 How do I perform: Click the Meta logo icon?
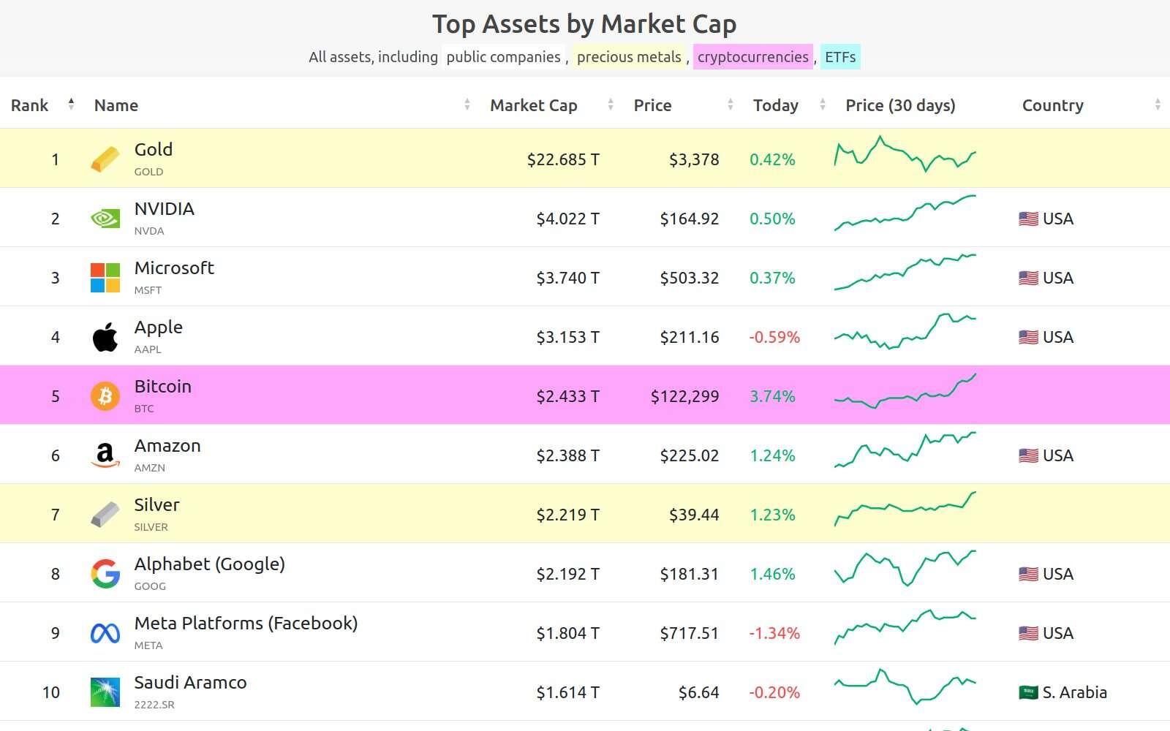[105, 633]
